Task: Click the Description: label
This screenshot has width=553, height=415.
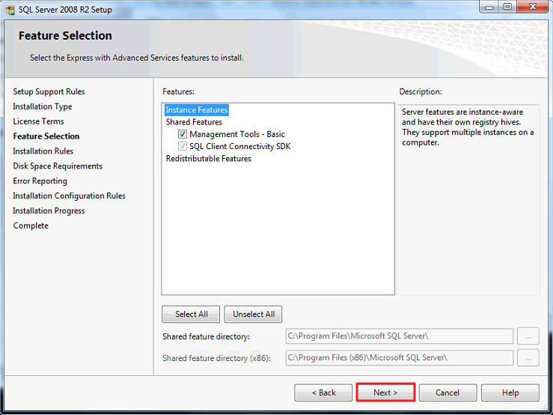Action: [x=421, y=91]
